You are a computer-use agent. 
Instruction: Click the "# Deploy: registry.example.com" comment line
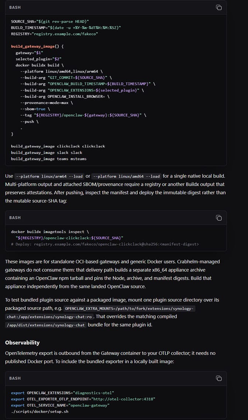tap(105, 244)
